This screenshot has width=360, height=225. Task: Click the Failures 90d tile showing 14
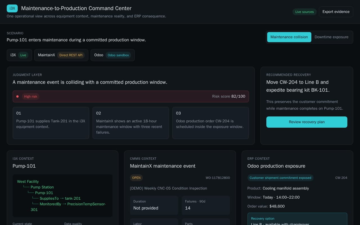(x=206, y=205)
